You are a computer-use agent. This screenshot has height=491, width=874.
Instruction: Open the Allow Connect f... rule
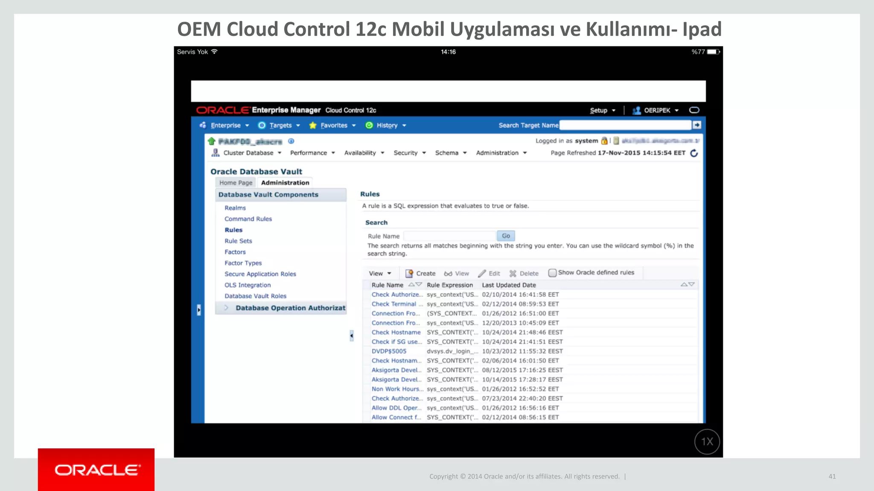(396, 417)
